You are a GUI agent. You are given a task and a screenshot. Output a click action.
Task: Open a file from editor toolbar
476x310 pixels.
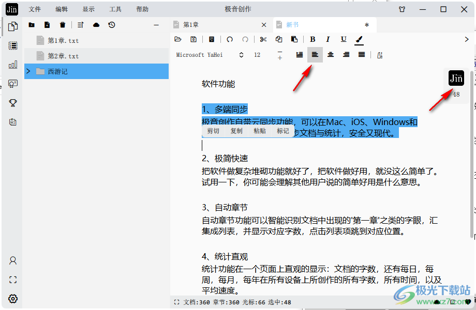click(x=178, y=39)
